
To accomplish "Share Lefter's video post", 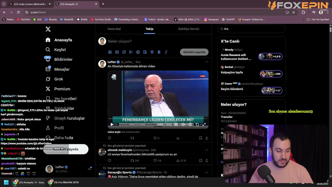I will point(207,138).
